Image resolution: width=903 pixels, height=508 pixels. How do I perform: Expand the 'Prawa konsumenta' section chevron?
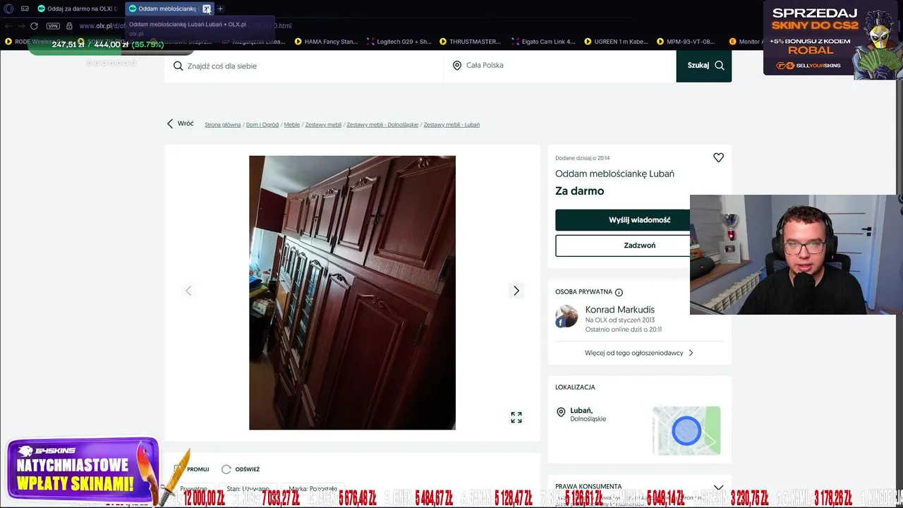[x=718, y=487]
